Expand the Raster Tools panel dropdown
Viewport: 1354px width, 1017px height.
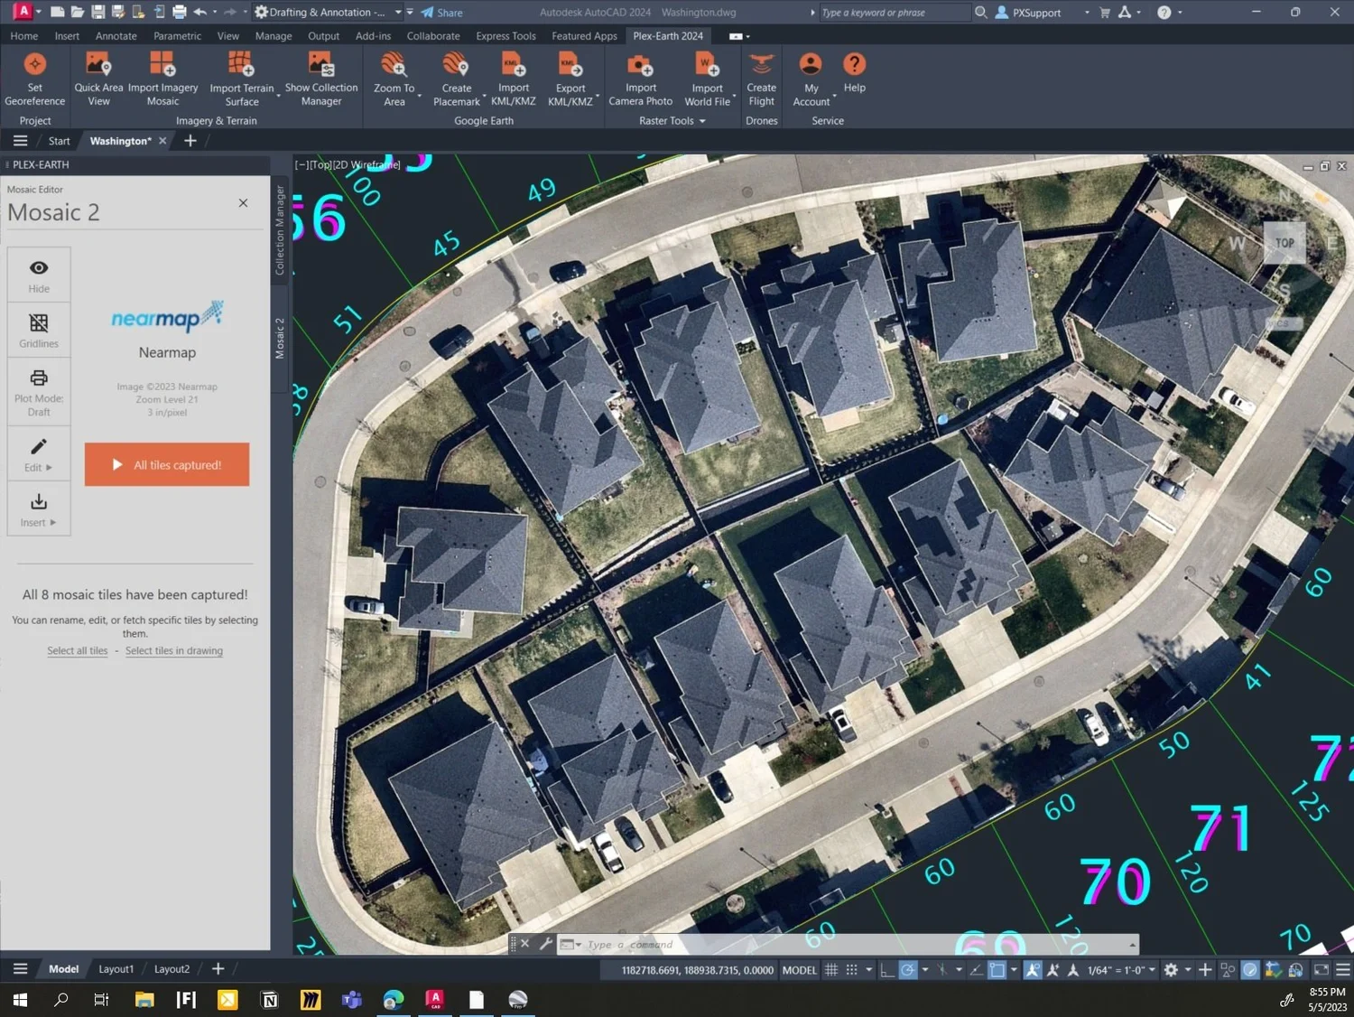(x=704, y=120)
